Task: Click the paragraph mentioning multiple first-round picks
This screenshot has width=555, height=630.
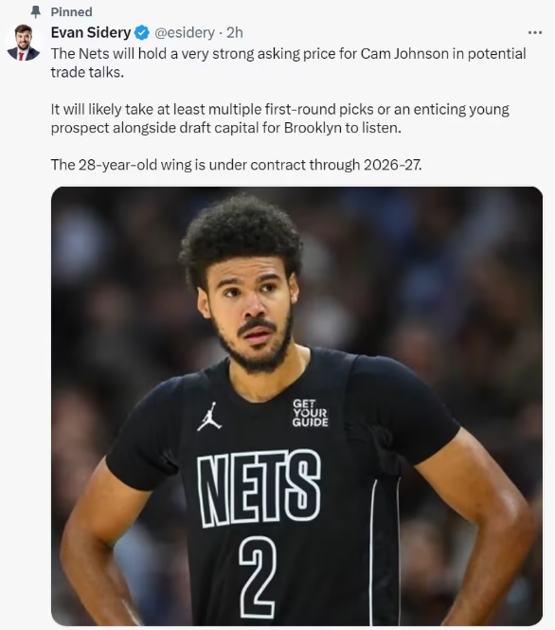Action: tap(279, 118)
